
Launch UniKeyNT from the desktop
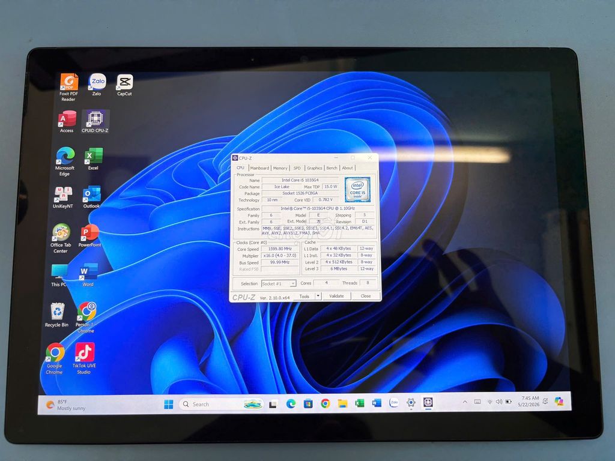(x=62, y=197)
